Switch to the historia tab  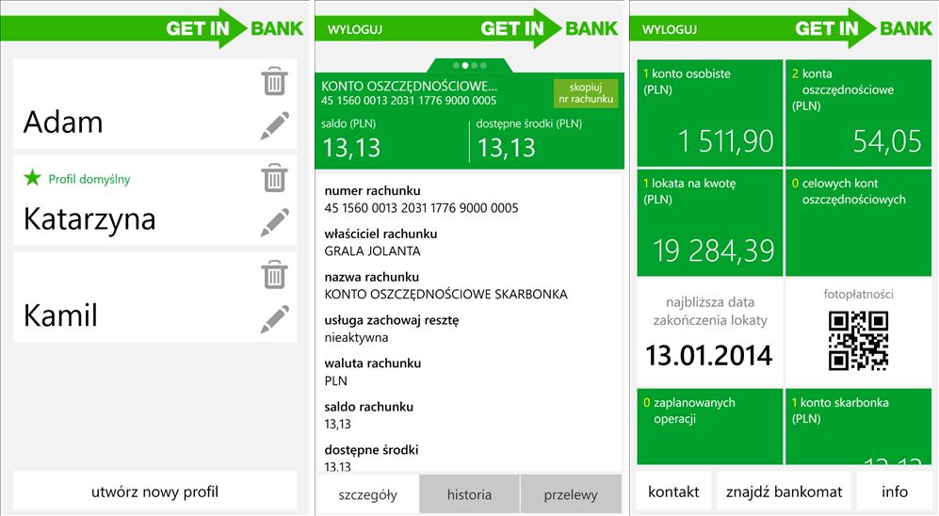469,494
